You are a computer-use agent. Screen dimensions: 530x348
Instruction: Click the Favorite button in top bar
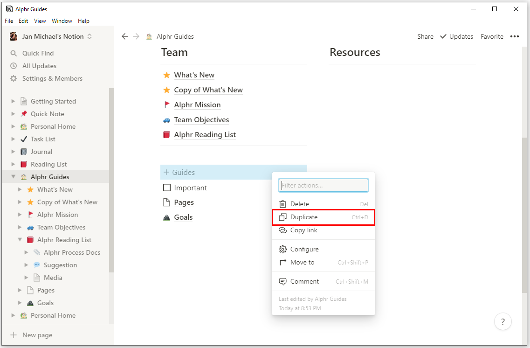point(492,37)
